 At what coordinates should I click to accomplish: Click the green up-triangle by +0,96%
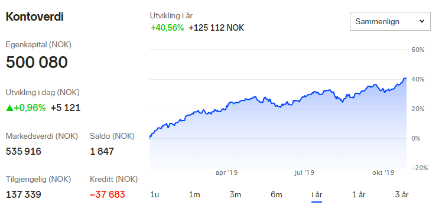pos(9,107)
